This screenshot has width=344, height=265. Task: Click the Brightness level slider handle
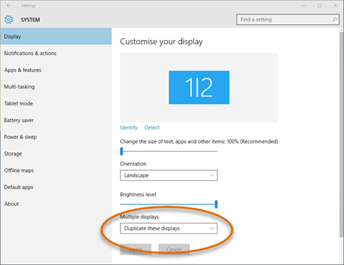coord(216,204)
